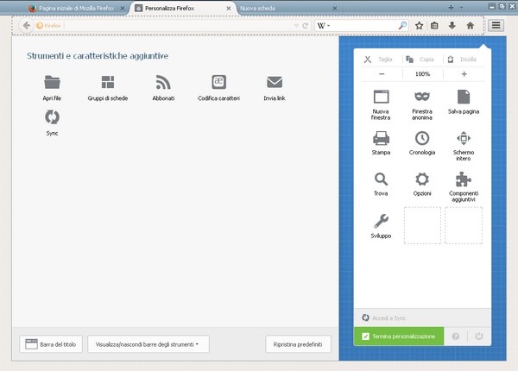This screenshot has width=518, height=371.
Task: Click the bookmark star toolbar icon
Action: point(419,25)
